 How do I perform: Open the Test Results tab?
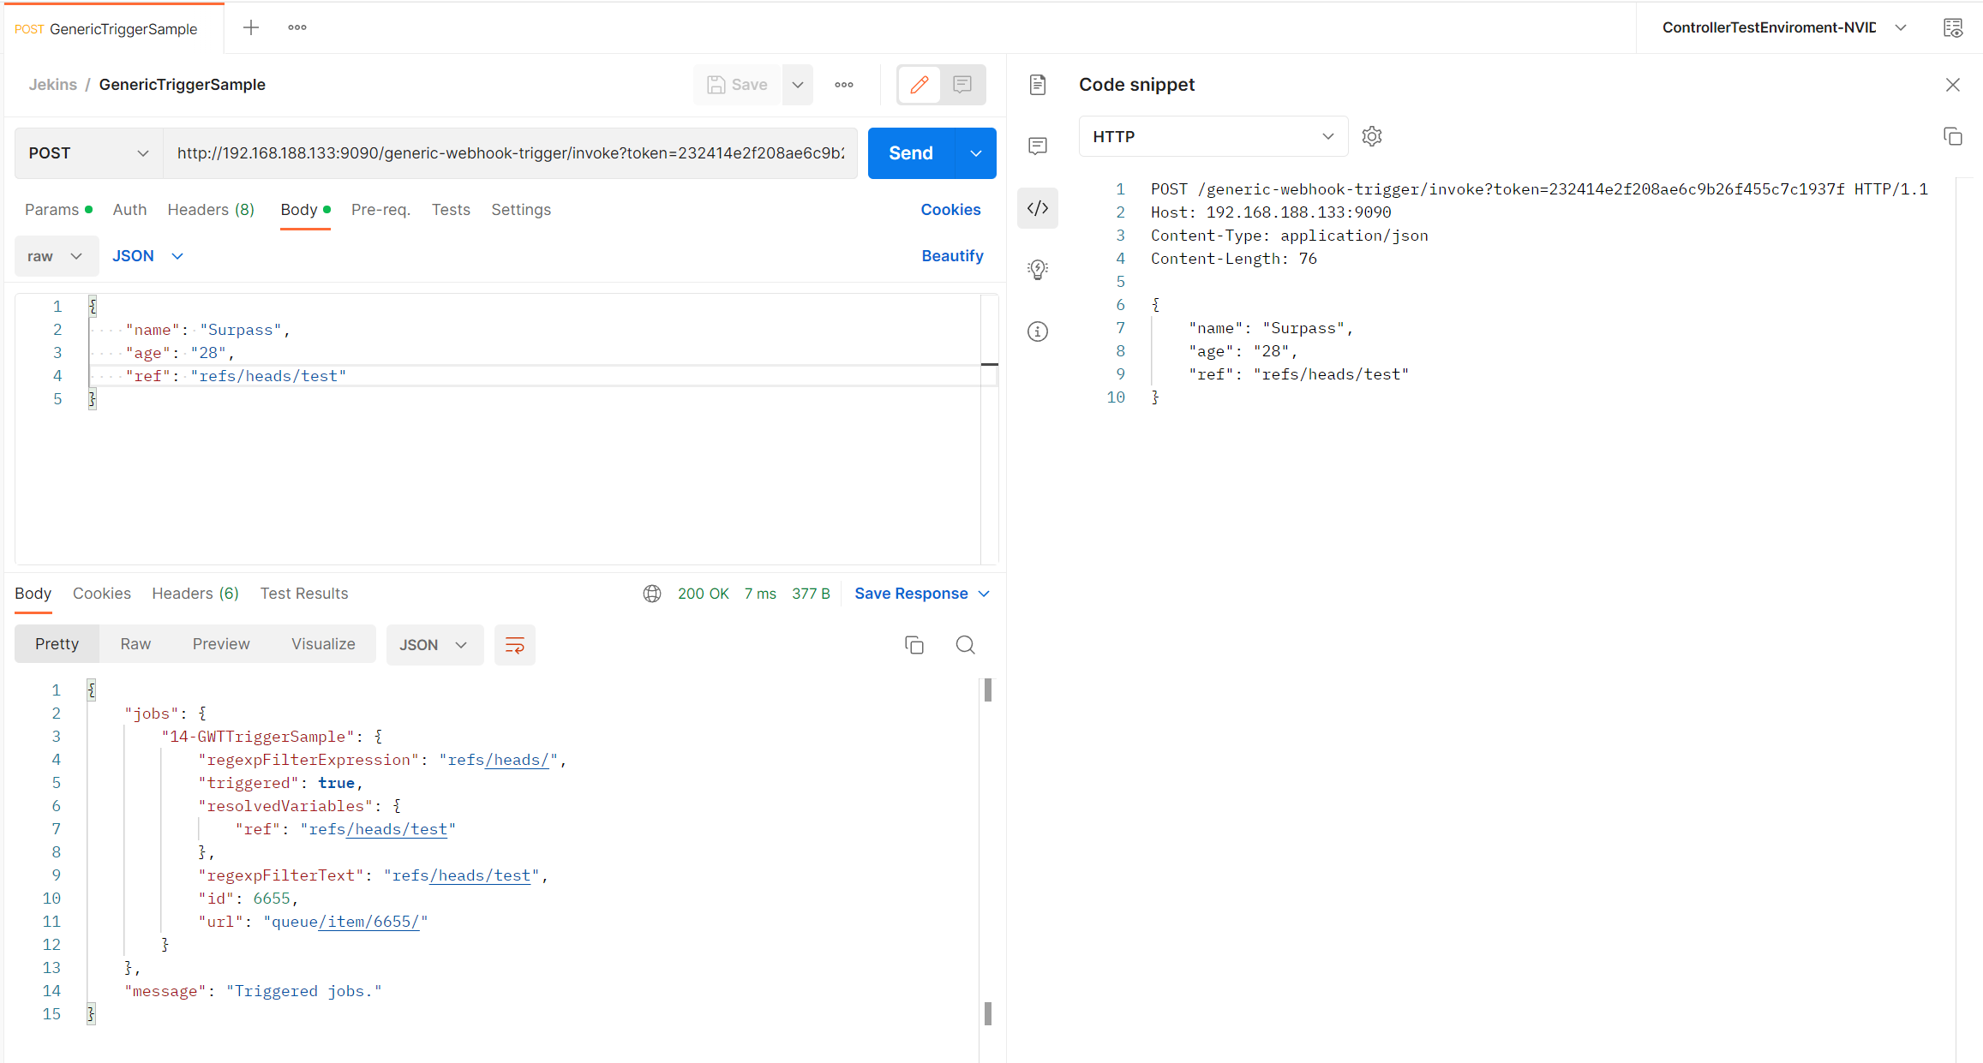[x=304, y=594]
